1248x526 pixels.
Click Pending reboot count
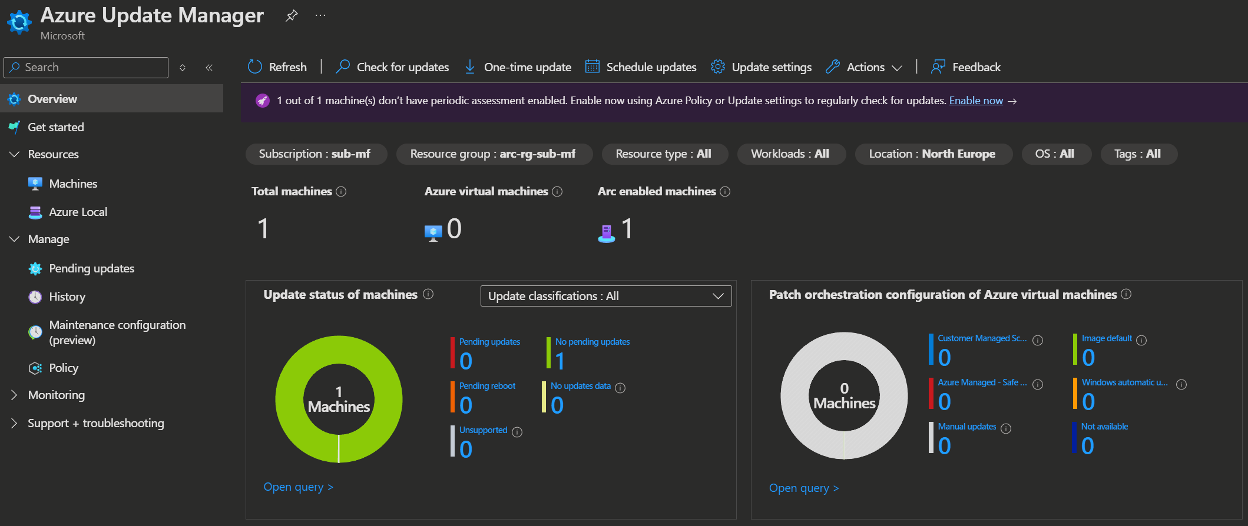pyautogui.click(x=466, y=405)
